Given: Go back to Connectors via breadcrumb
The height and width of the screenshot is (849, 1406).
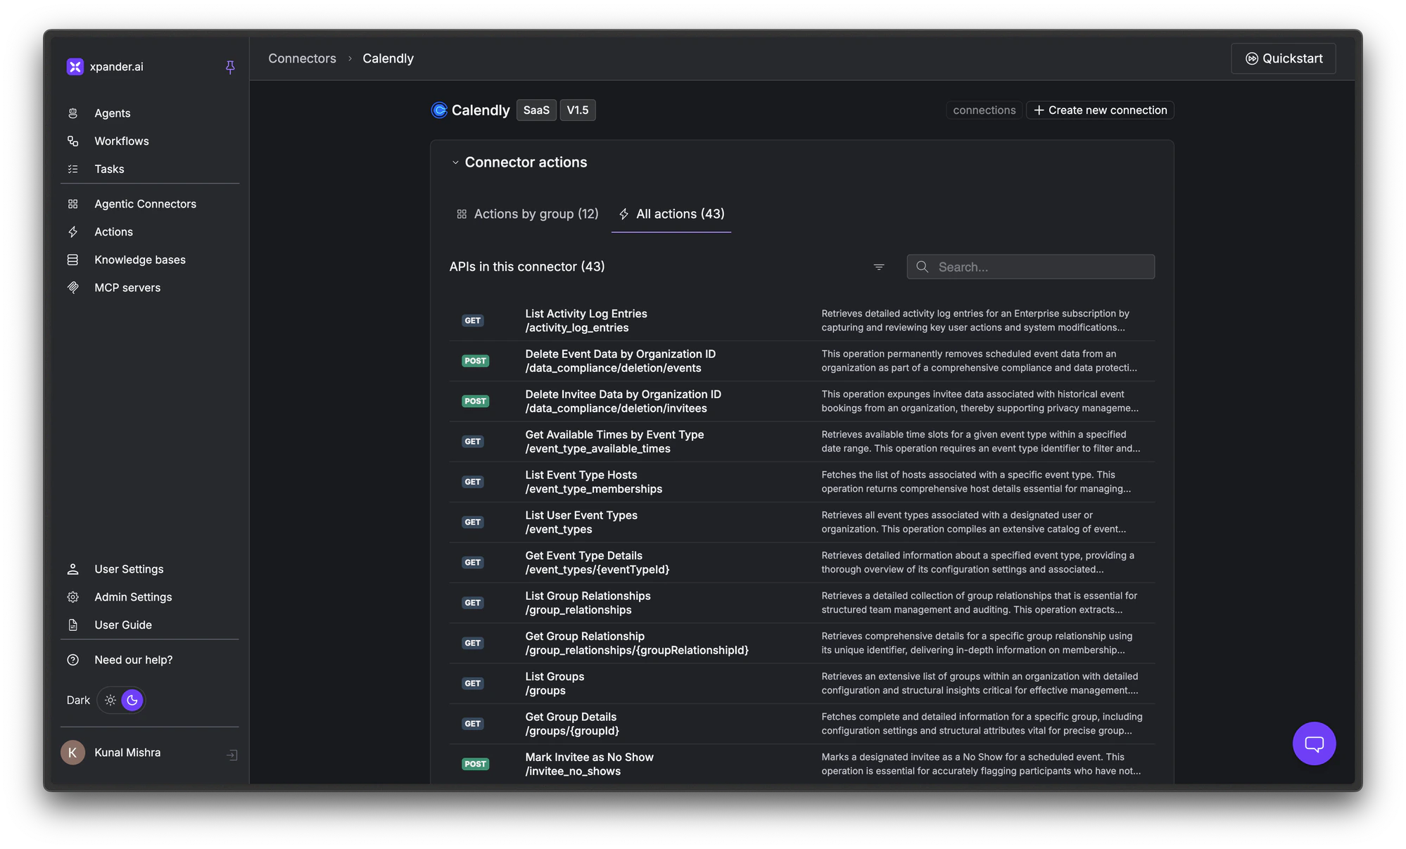Looking at the screenshot, I should click(301, 58).
